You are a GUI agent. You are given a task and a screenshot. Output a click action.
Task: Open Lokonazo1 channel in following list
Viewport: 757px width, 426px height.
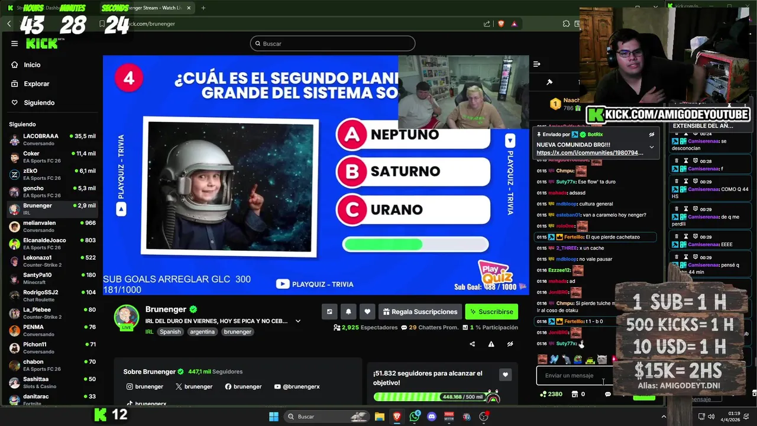pos(52,261)
